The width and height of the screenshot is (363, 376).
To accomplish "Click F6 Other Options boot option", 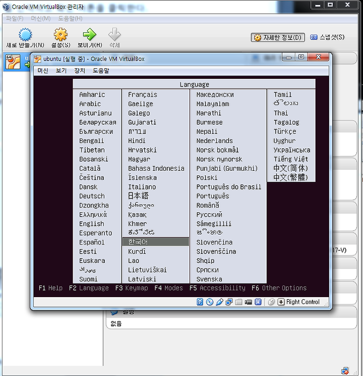I will 279,288.
